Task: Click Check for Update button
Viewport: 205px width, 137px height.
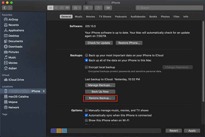Action: (x=99, y=43)
